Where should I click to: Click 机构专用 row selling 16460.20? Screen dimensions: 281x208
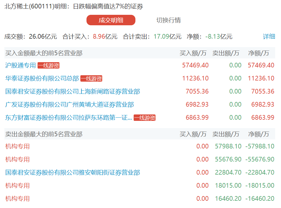click(17, 199)
